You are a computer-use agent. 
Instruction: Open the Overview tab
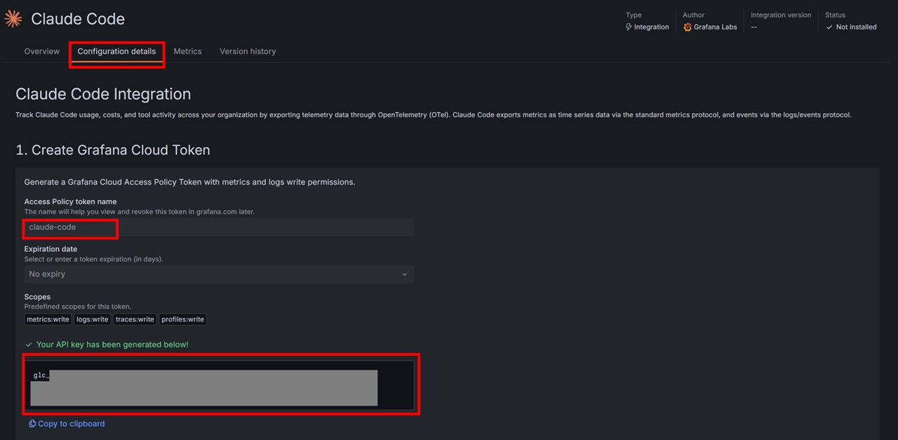coord(42,51)
